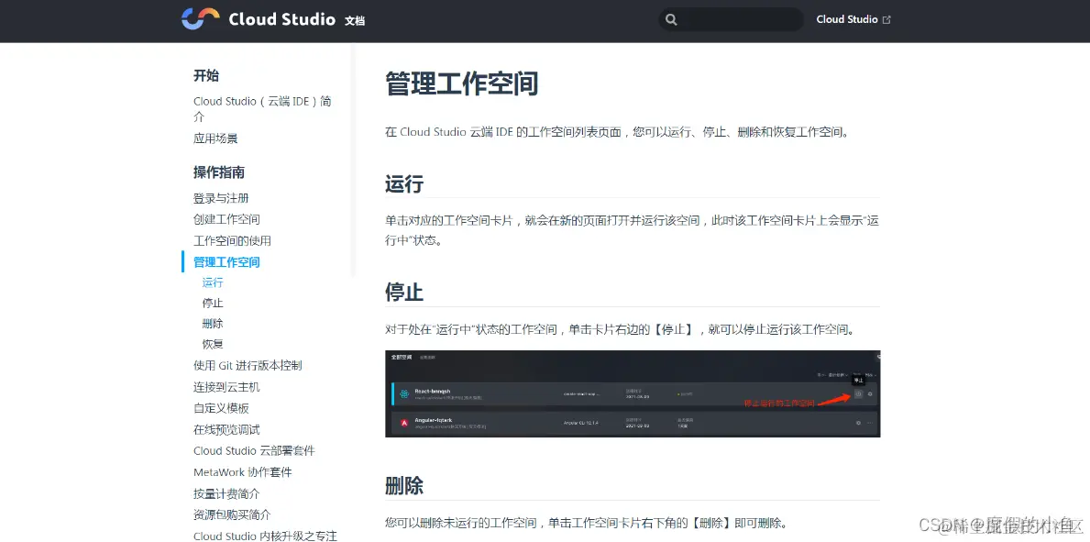Screen dimensions: 1090x542
Task: Open the "登录与注册" sidebar entry
Action: pos(221,198)
